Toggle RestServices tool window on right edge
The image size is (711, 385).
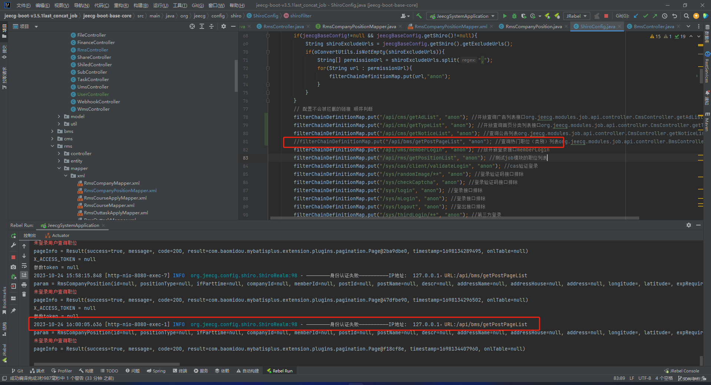tap(707, 67)
